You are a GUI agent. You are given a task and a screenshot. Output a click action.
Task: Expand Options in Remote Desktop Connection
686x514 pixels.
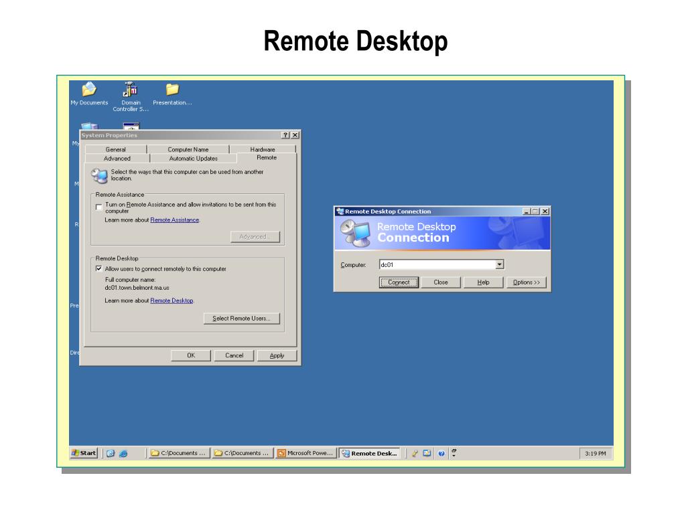(x=527, y=282)
